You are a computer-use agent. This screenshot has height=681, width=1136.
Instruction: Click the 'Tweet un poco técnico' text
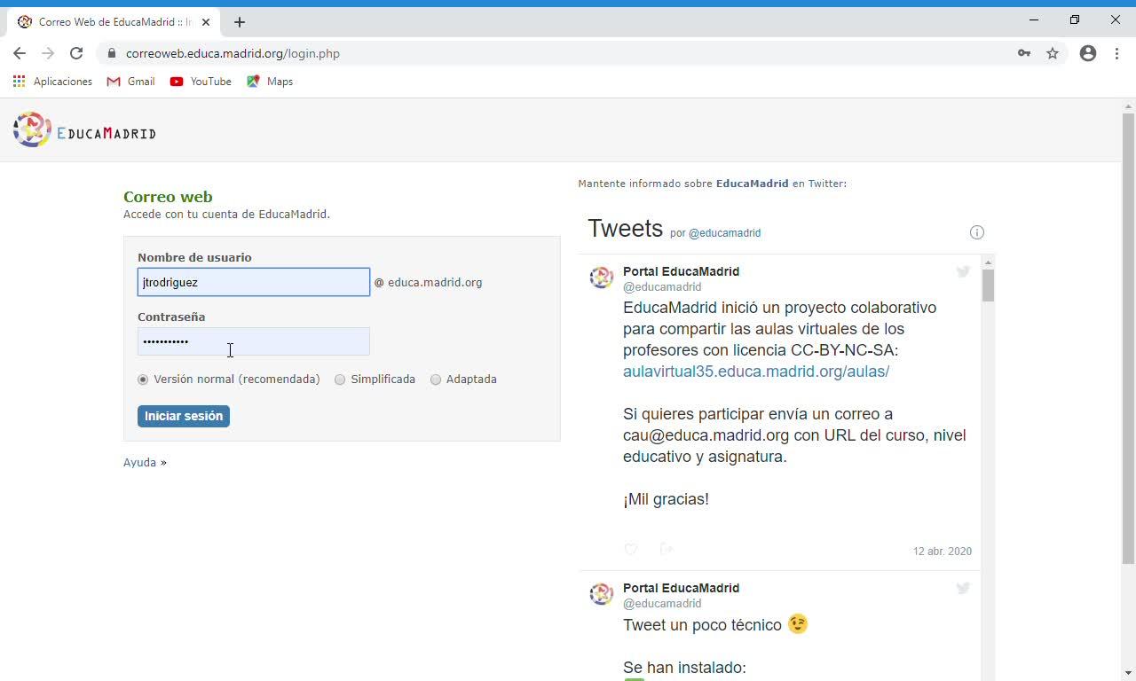point(702,625)
